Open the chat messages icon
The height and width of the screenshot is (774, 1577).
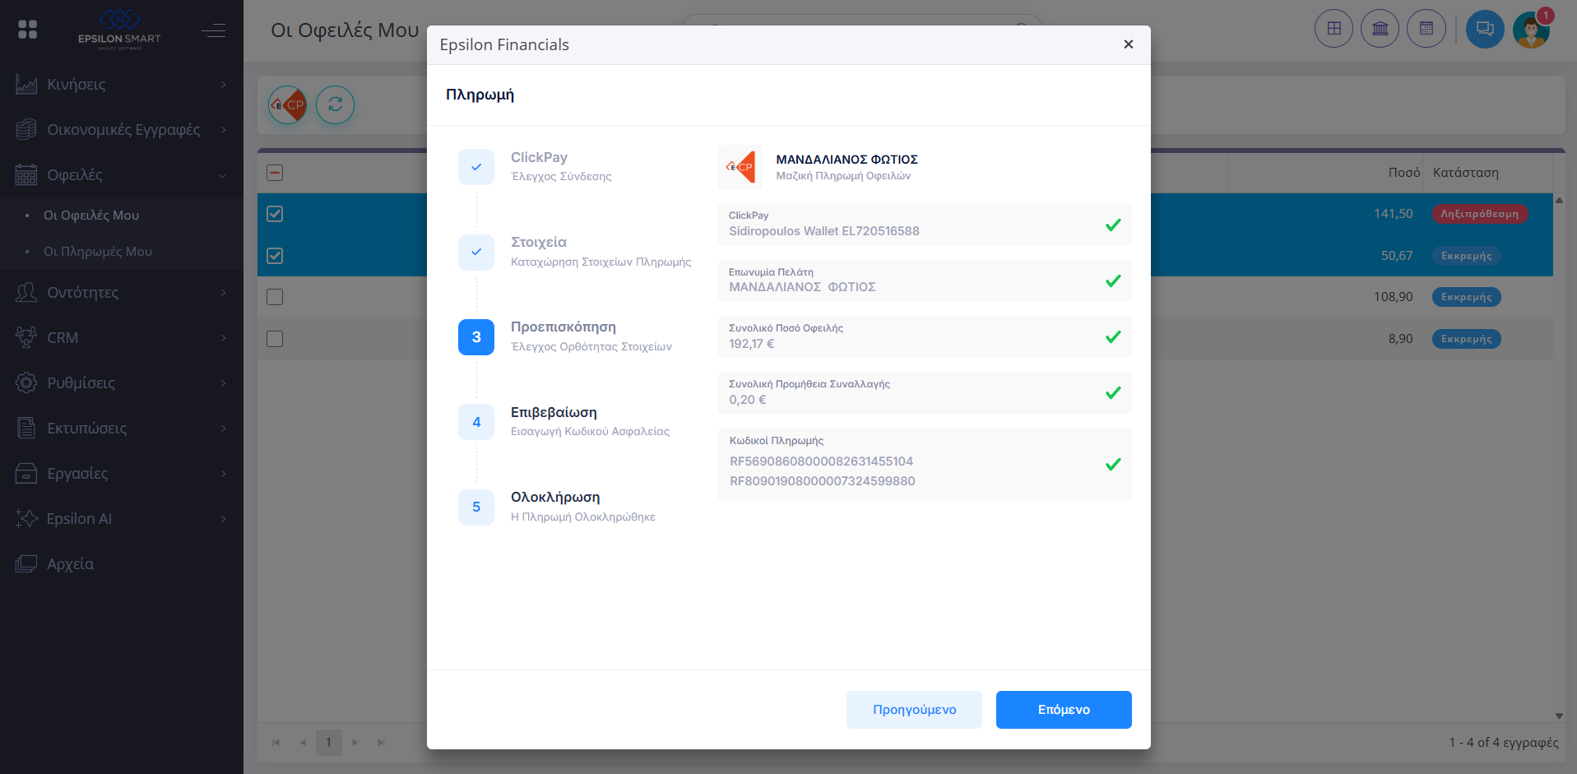point(1485,29)
